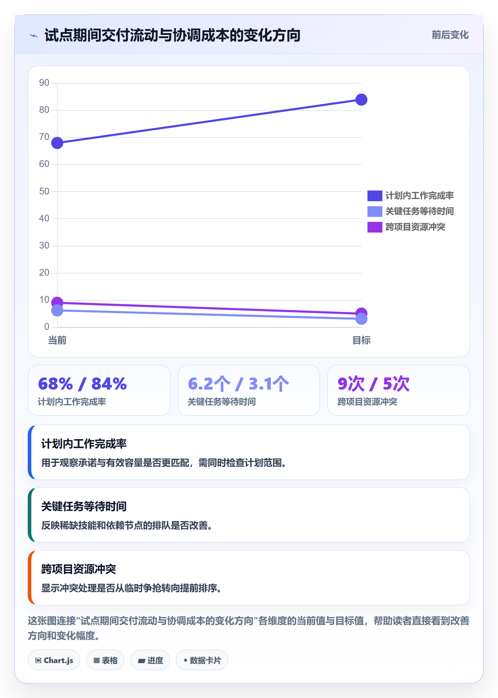
Task: Click the 跨项目资源冲突 description heading
Action: coord(79,569)
